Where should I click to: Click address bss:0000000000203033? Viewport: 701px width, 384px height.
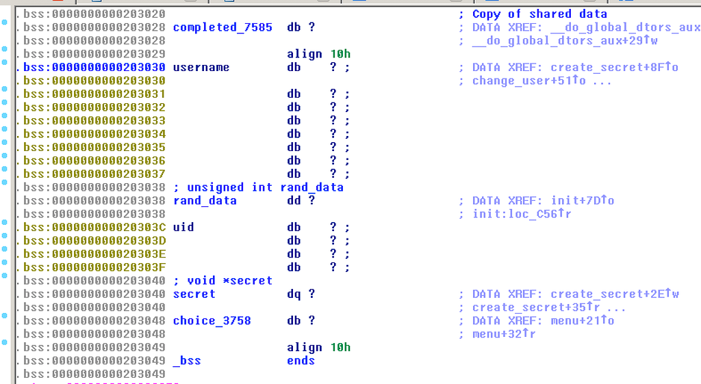(x=94, y=121)
